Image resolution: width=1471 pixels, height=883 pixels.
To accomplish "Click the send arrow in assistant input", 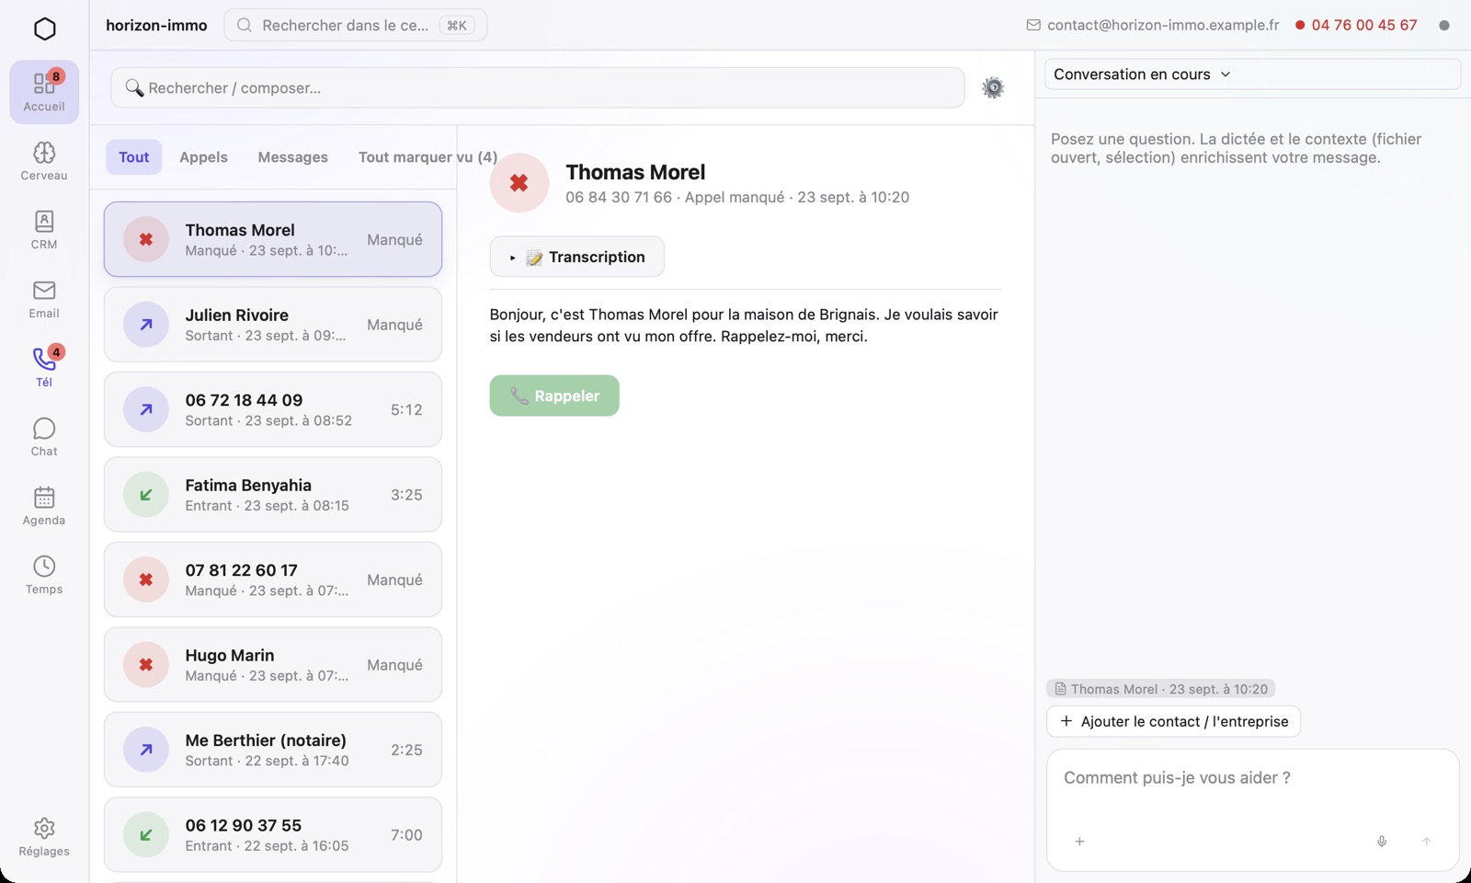I will pyautogui.click(x=1427, y=842).
